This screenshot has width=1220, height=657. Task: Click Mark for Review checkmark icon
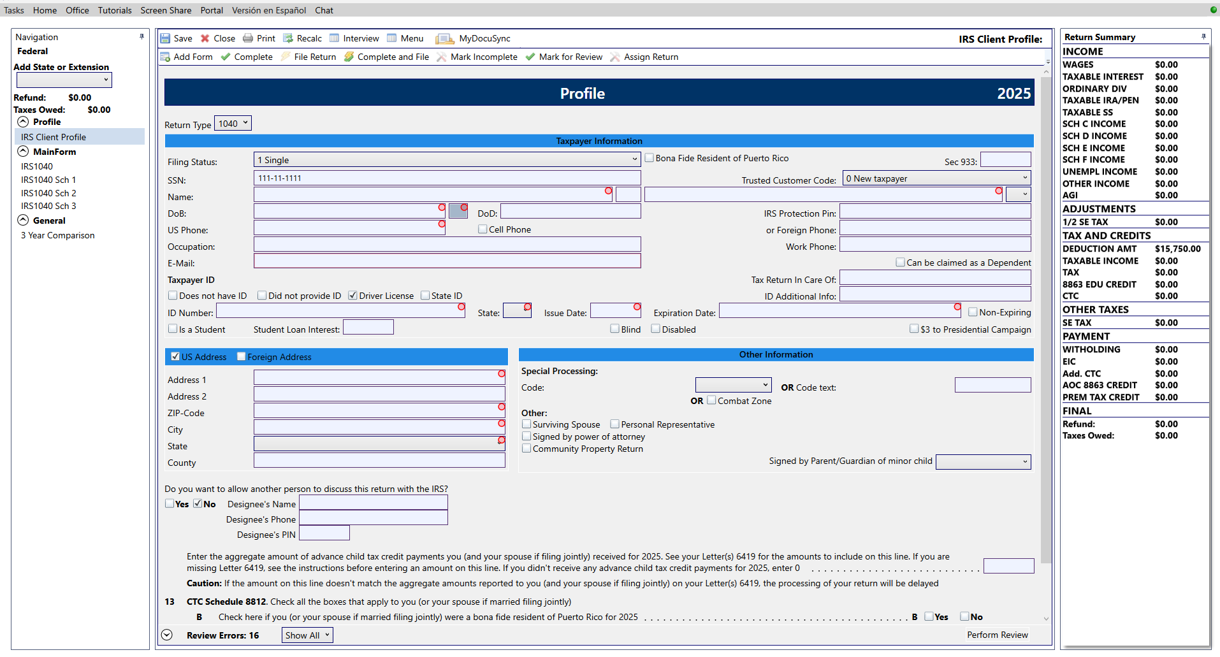[x=530, y=57]
